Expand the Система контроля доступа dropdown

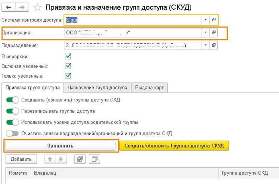206,20
